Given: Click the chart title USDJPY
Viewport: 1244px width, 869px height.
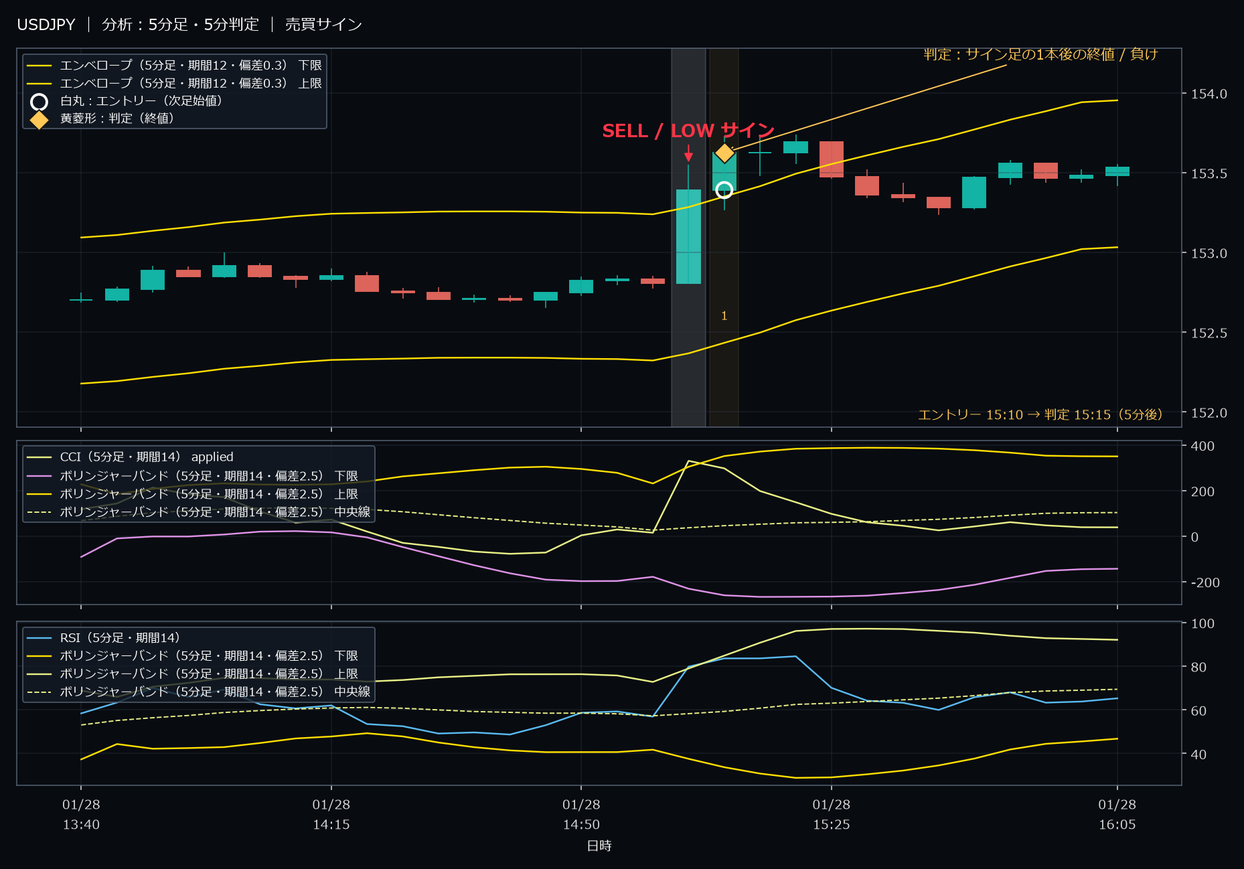Looking at the screenshot, I should (46, 25).
